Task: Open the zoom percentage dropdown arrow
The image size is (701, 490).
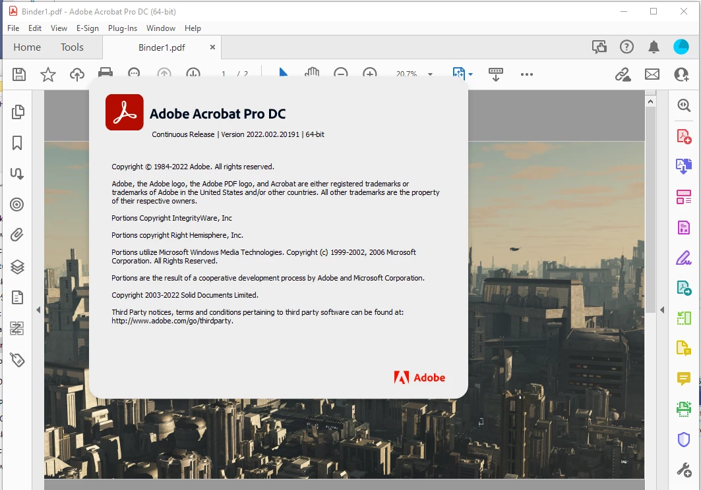Action: click(430, 74)
